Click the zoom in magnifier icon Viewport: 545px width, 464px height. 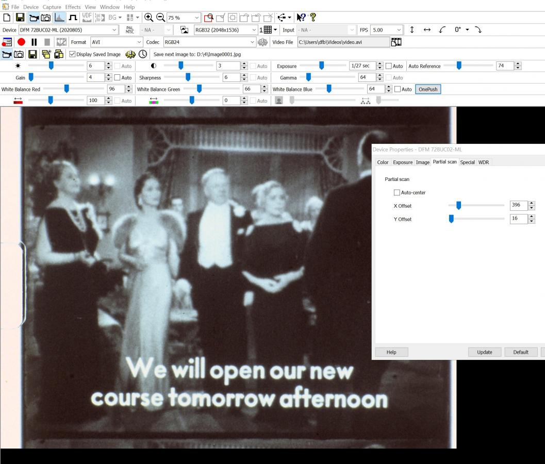(x=148, y=18)
